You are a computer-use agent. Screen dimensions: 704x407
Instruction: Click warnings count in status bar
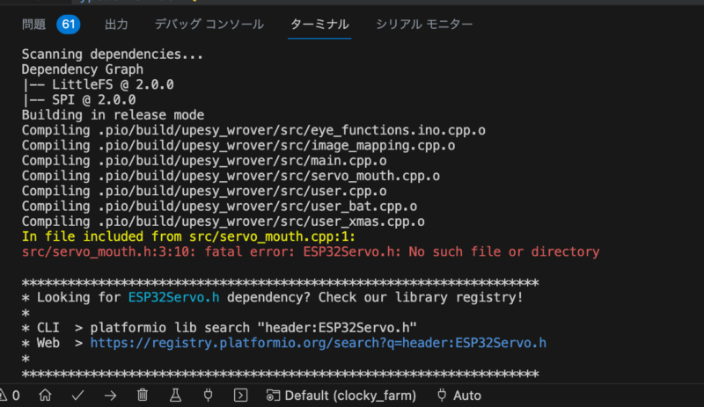pos(11,396)
